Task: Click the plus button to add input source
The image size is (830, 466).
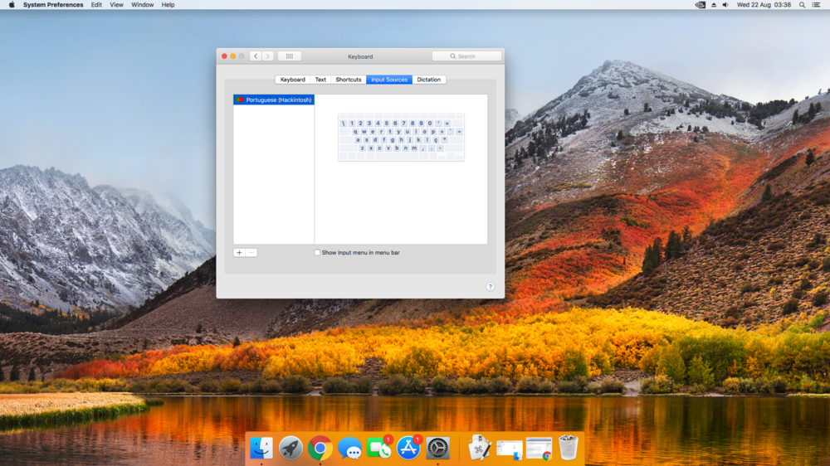Action: point(239,253)
